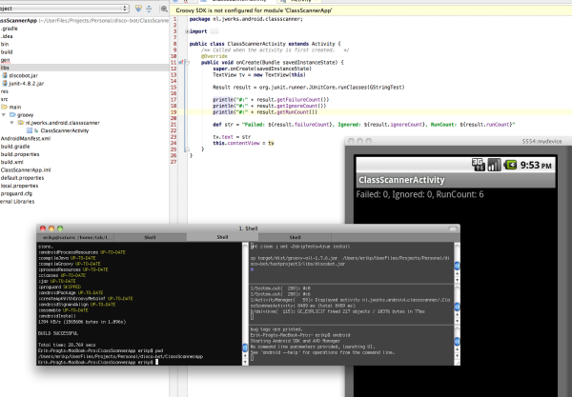Click the 9:53 PM clock in emulator
The width and height of the screenshot is (572, 397).
(x=536, y=166)
